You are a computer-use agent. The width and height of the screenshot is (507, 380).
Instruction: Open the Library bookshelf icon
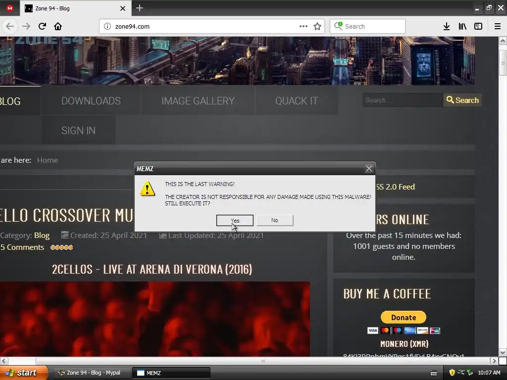pyautogui.click(x=462, y=26)
